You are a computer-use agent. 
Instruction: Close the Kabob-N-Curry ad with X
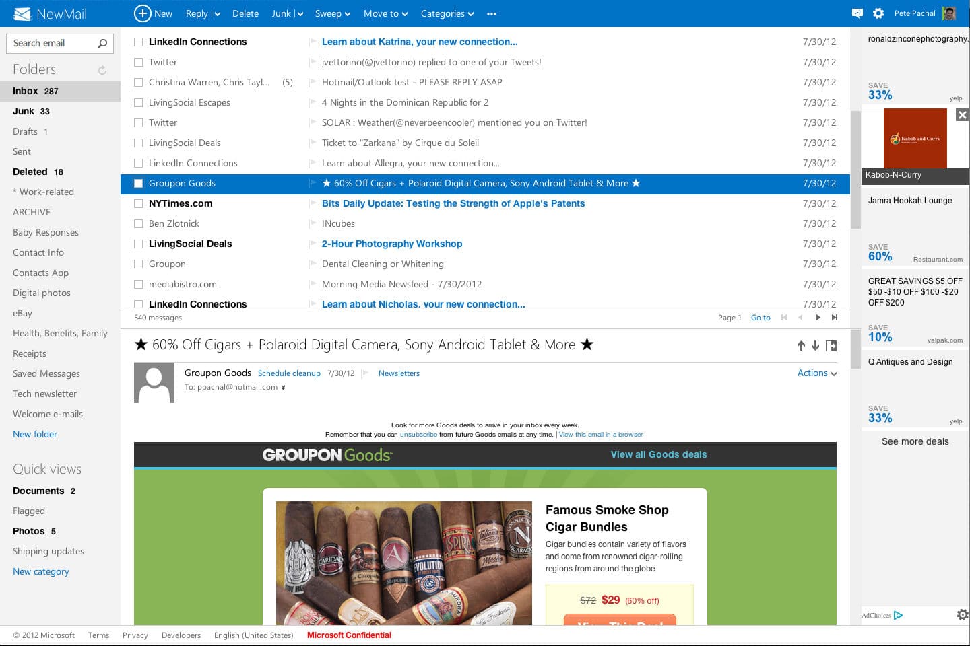point(963,115)
